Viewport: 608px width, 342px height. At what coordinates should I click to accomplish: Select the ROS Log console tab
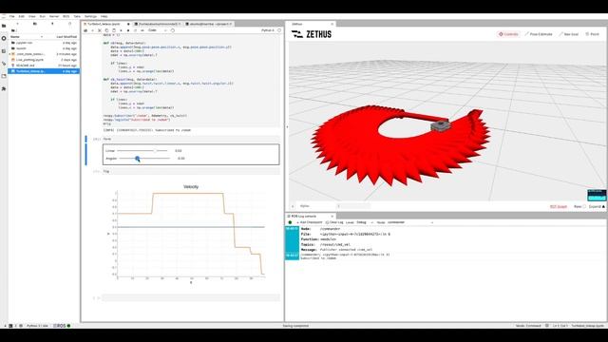[311, 216]
